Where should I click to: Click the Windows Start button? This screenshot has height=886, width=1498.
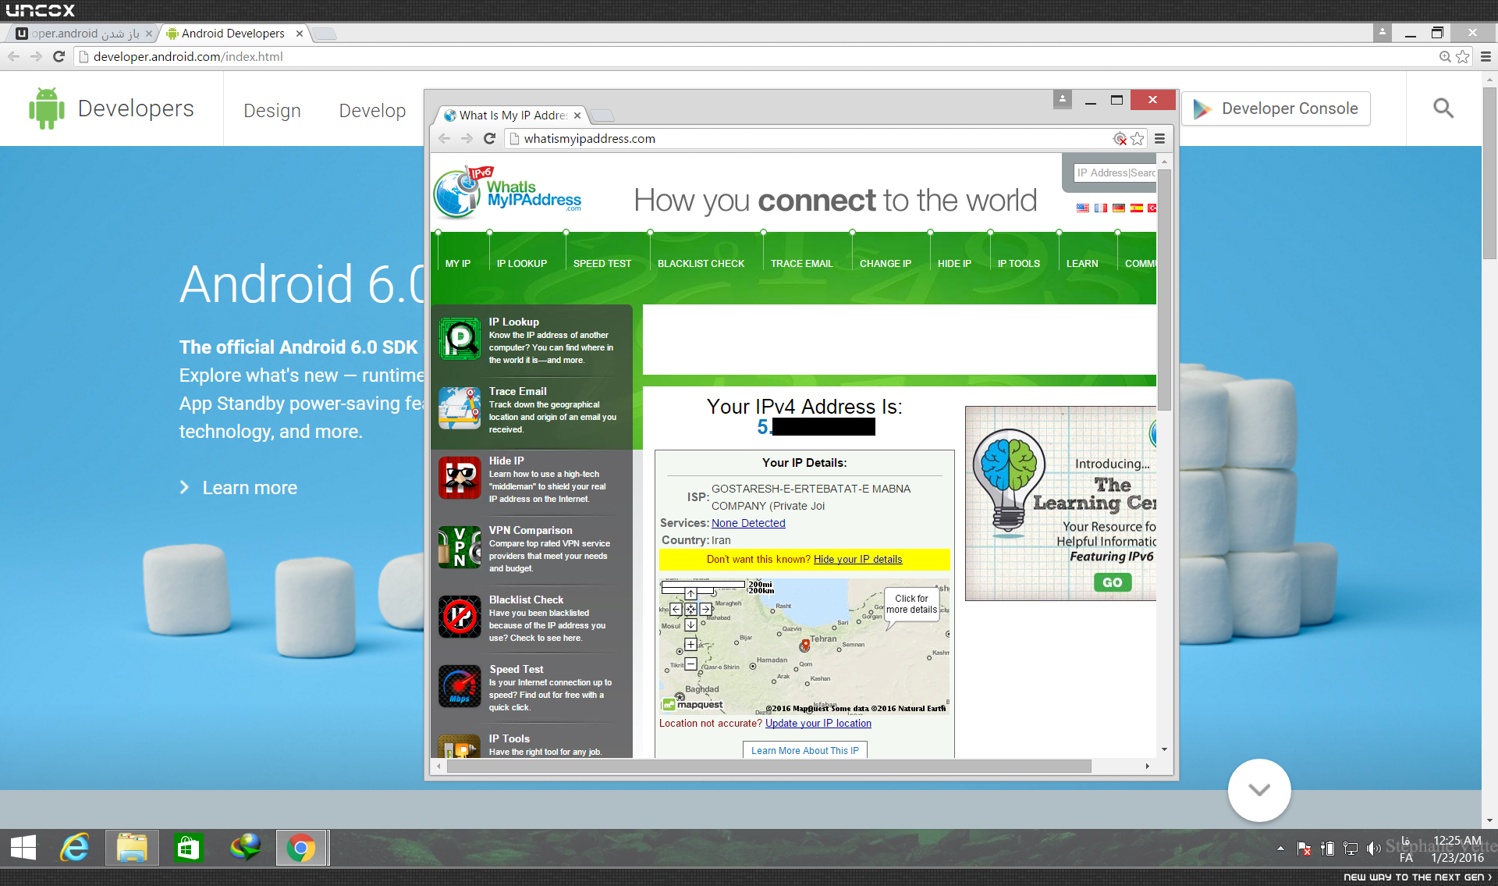click(23, 848)
